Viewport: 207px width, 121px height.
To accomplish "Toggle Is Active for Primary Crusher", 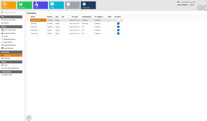I will coord(118,20).
